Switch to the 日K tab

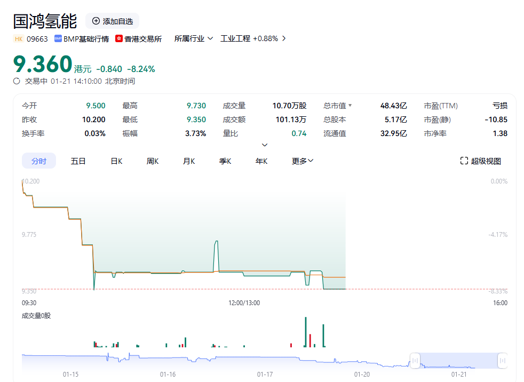[116, 161]
